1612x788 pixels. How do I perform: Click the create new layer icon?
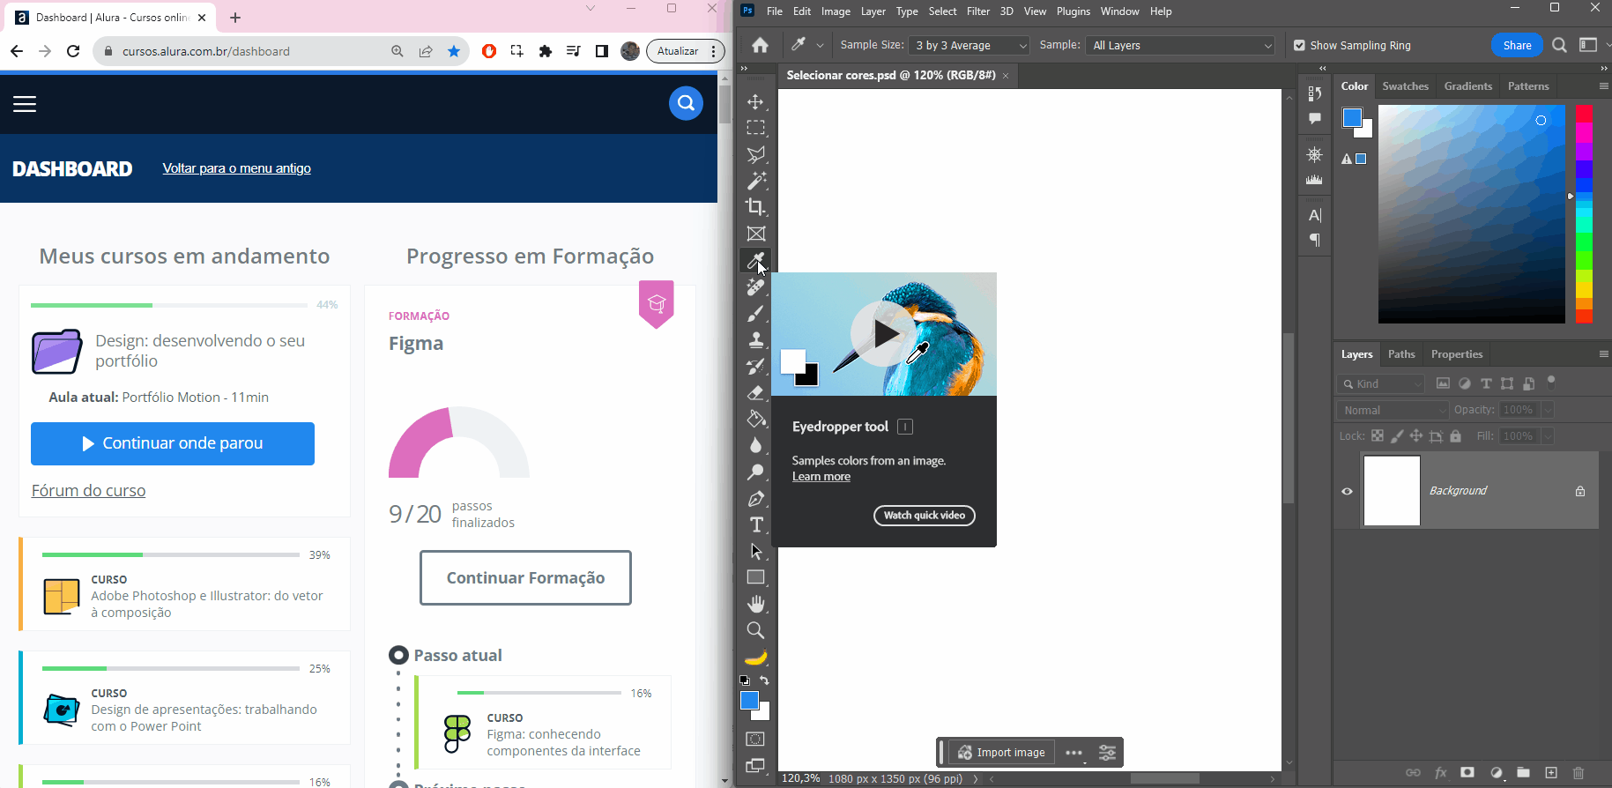pyautogui.click(x=1551, y=773)
